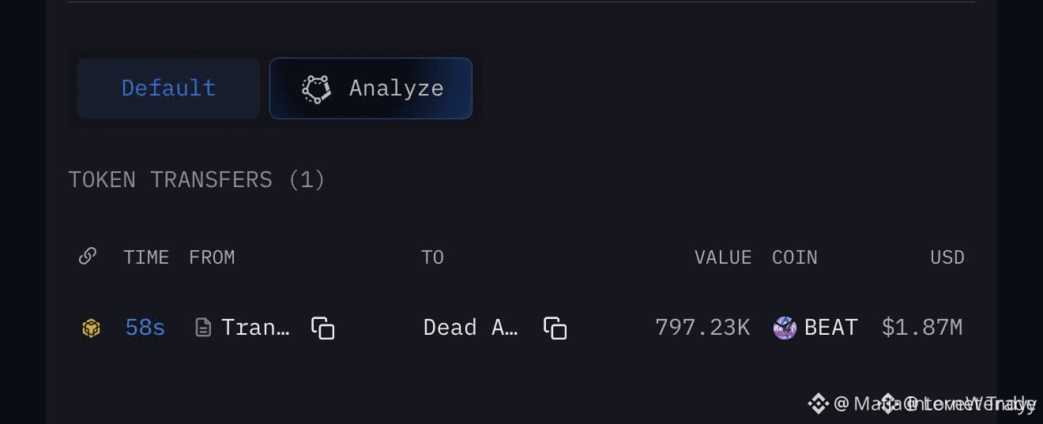Sort by the USD column header
The width and height of the screenshot is (1043, 424).
click(x=947, y=257)
